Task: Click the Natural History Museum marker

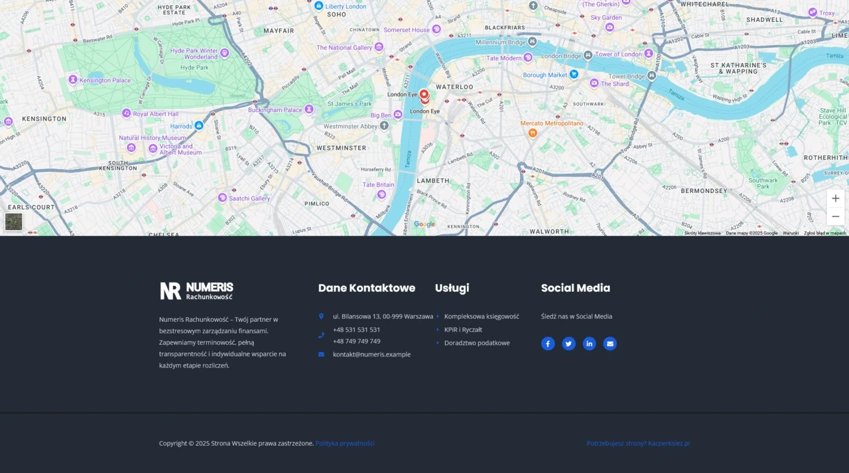Action: point(131,147)
